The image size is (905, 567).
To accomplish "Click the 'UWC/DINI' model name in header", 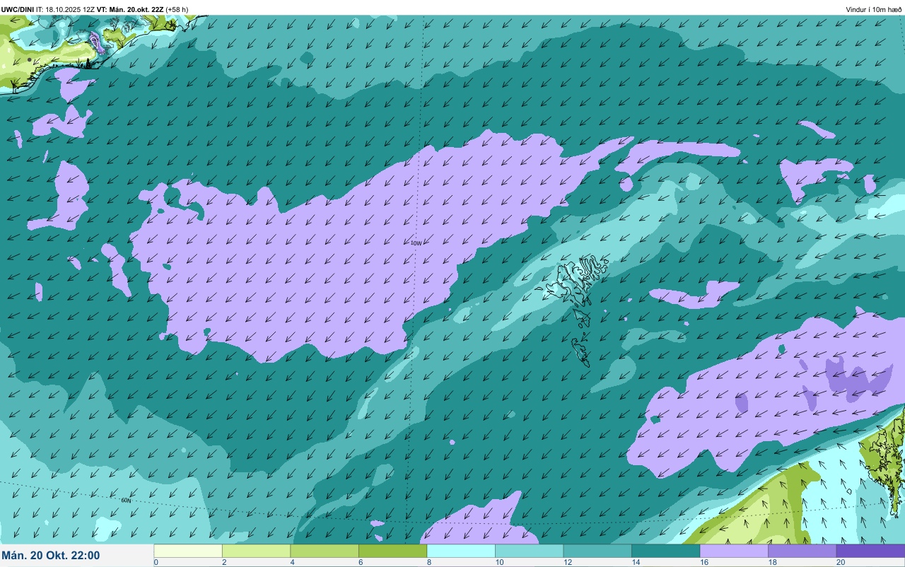I will tap(18, 9).
